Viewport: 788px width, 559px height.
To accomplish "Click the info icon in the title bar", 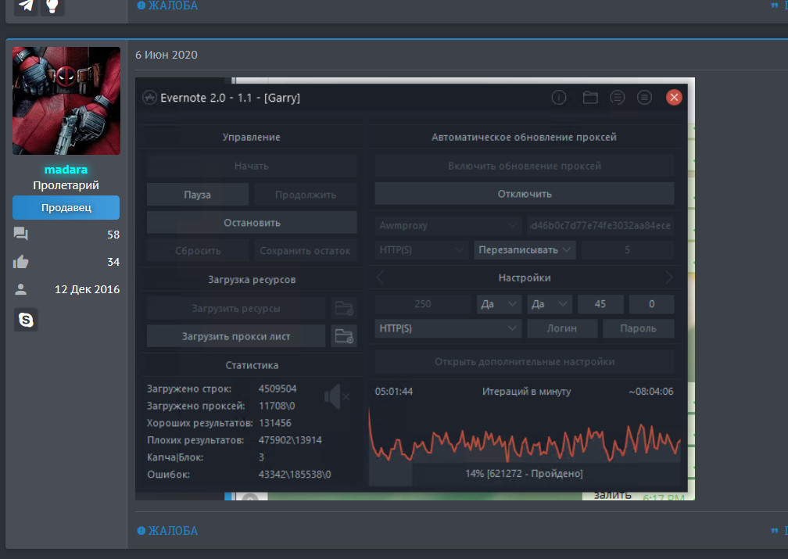I will coord(559,98).
